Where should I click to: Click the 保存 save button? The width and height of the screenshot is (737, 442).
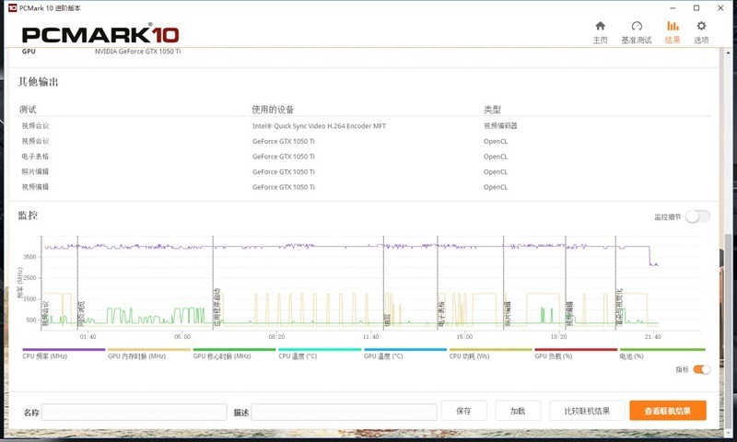463,411
